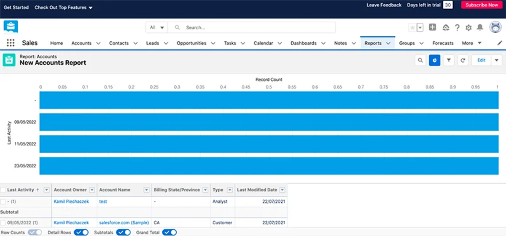Click the Leave Feedback link
The width and height of the screenshot is (506, 236).
pos(384,5)
